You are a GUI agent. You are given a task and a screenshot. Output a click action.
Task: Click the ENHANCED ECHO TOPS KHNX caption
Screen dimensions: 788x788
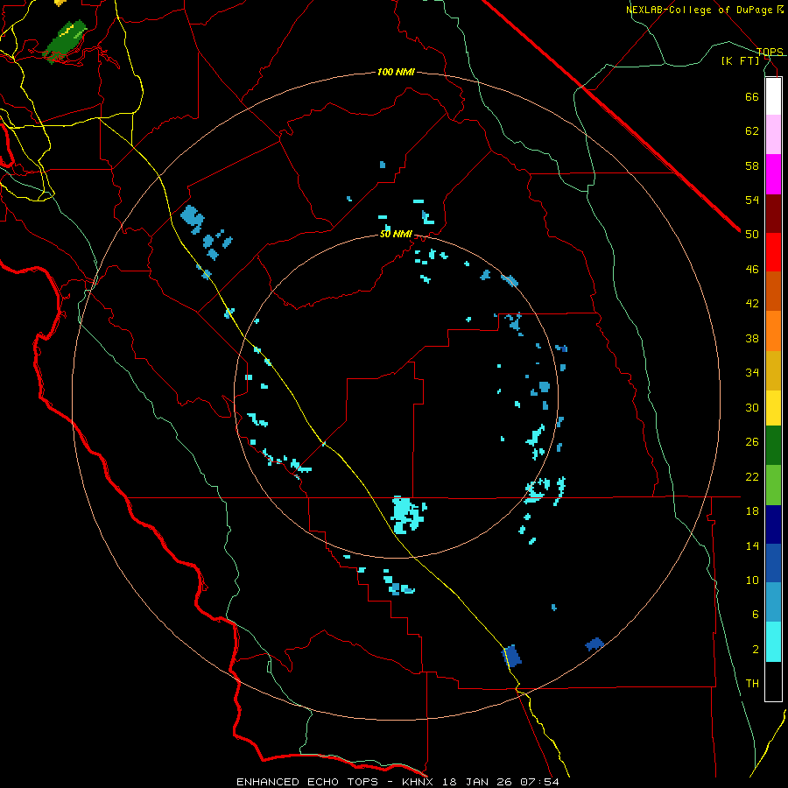[x=398, y=782]
